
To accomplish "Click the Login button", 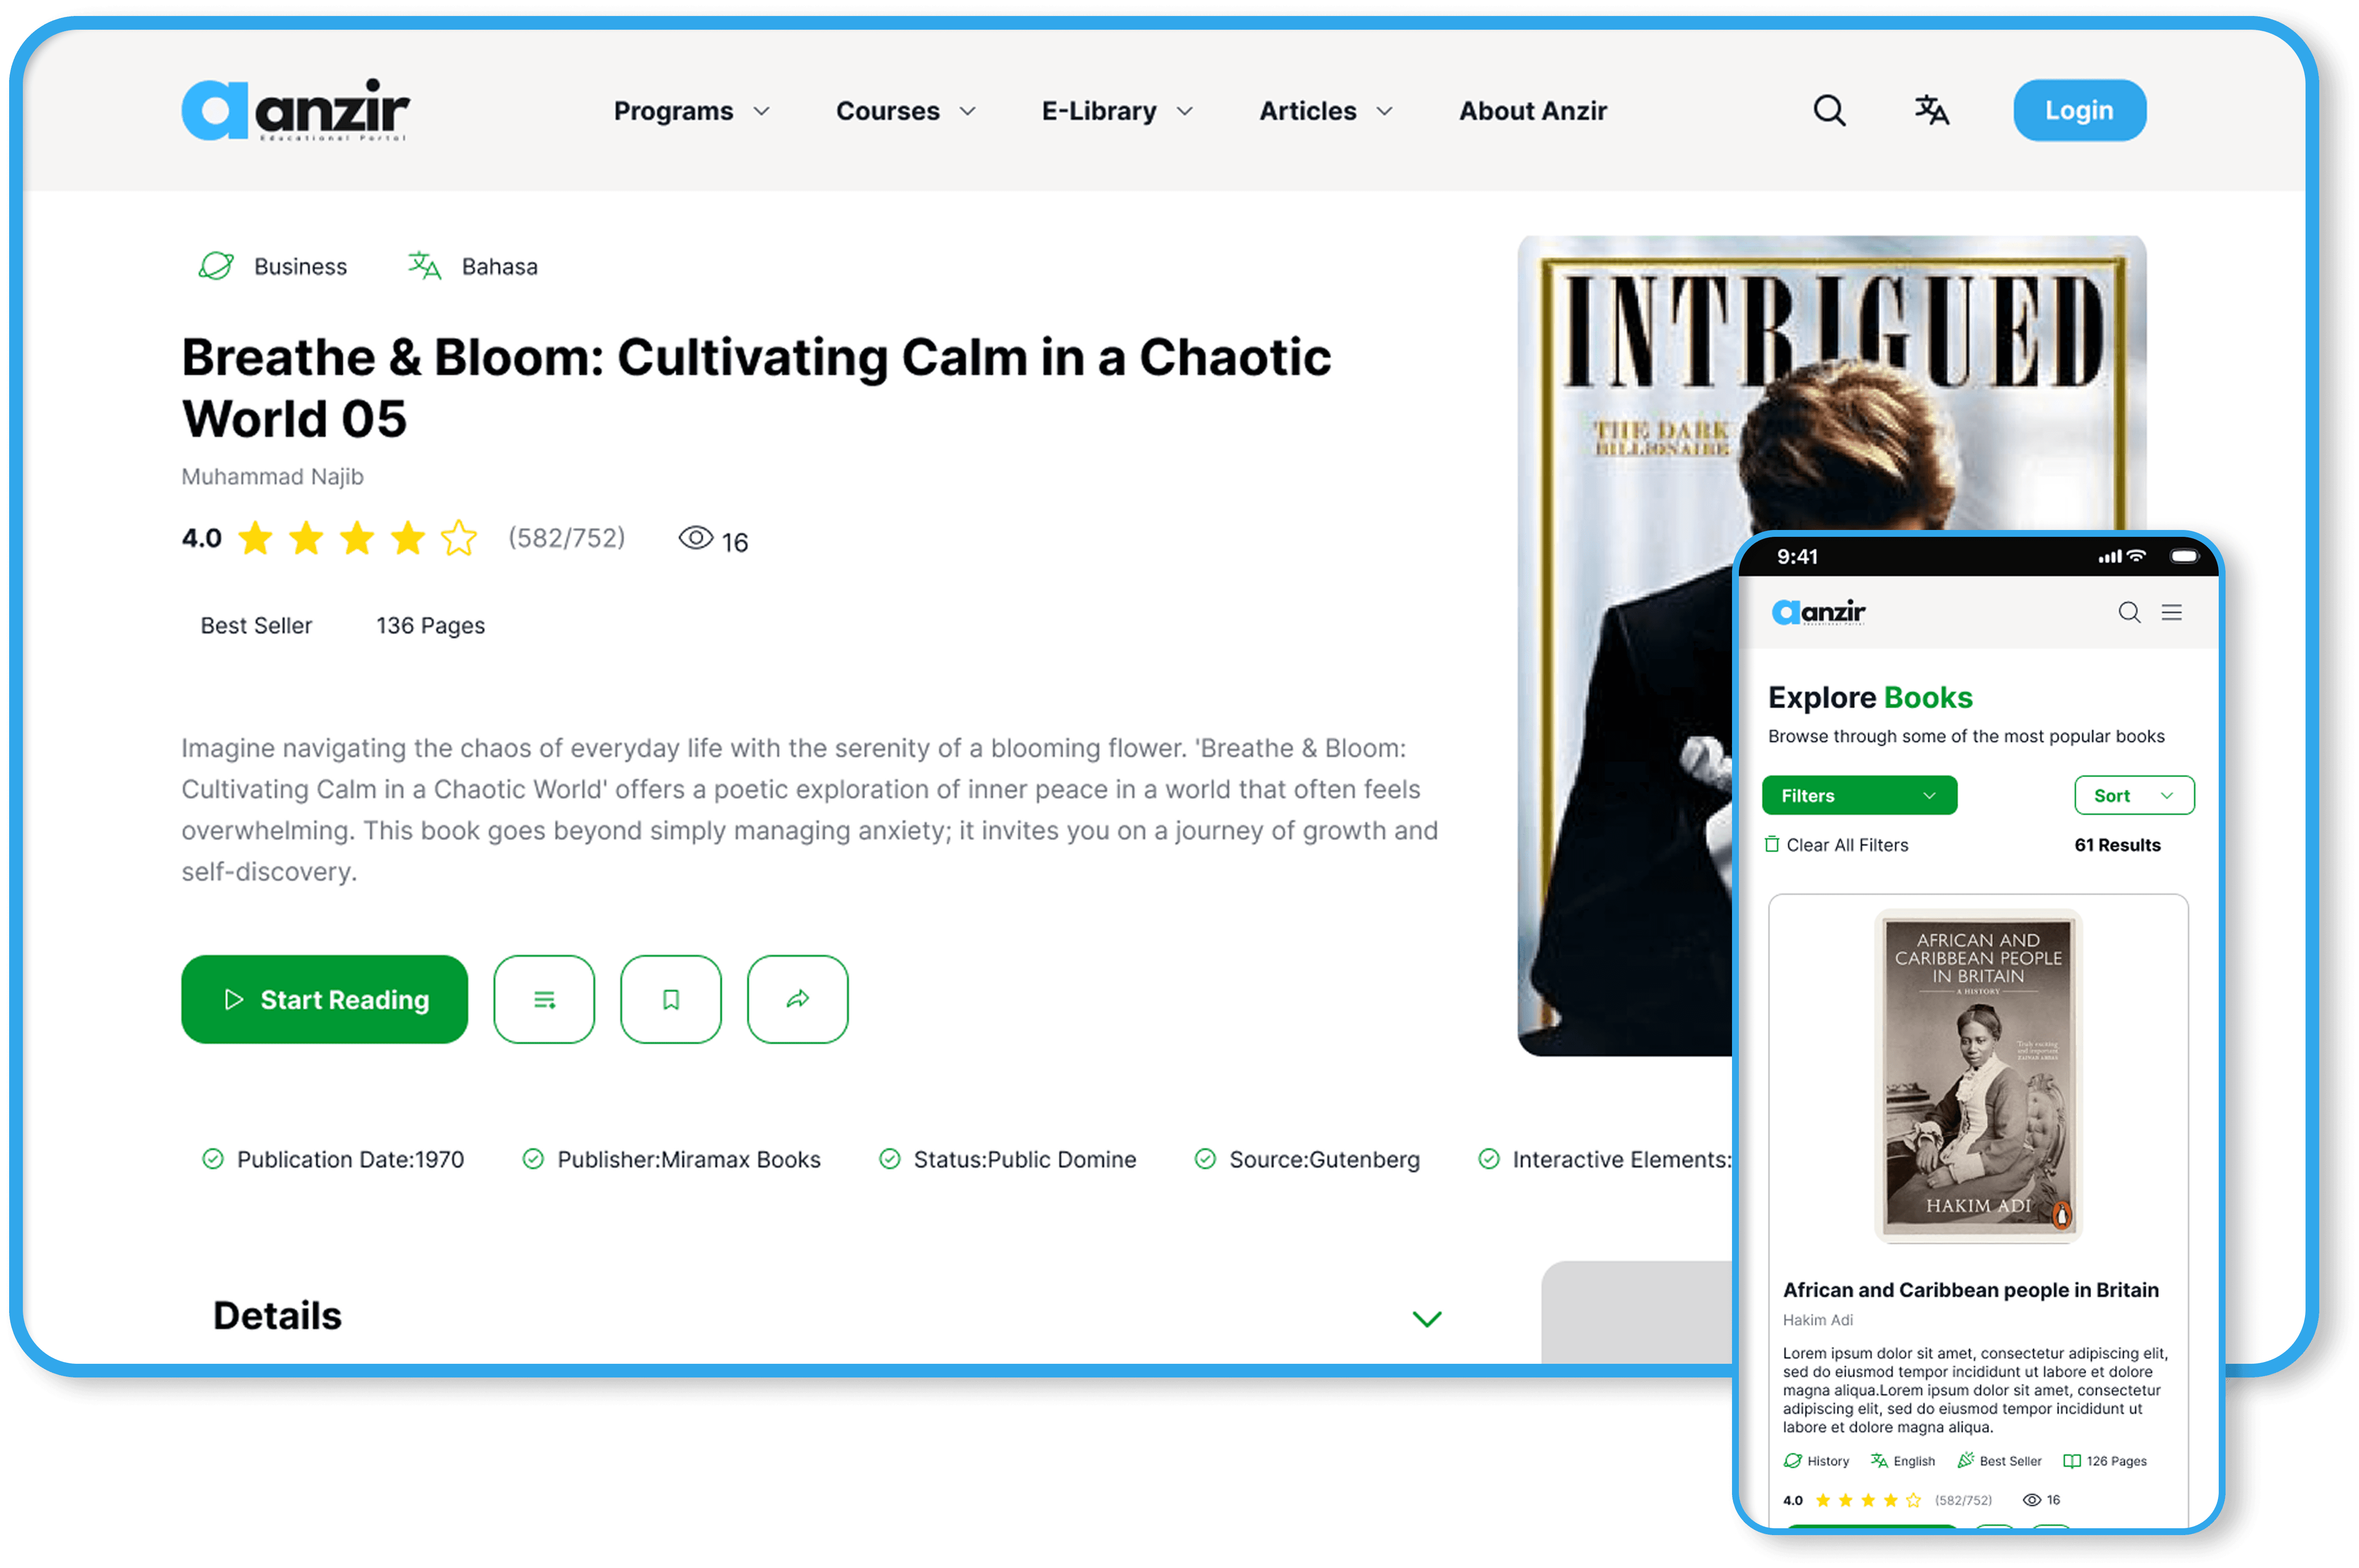I will tap(2079, 110).
